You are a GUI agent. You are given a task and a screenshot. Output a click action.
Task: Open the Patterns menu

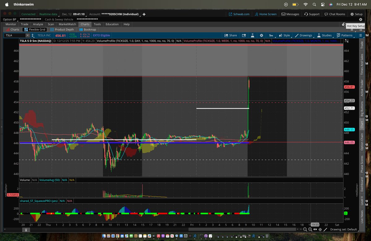coord(344,35)
